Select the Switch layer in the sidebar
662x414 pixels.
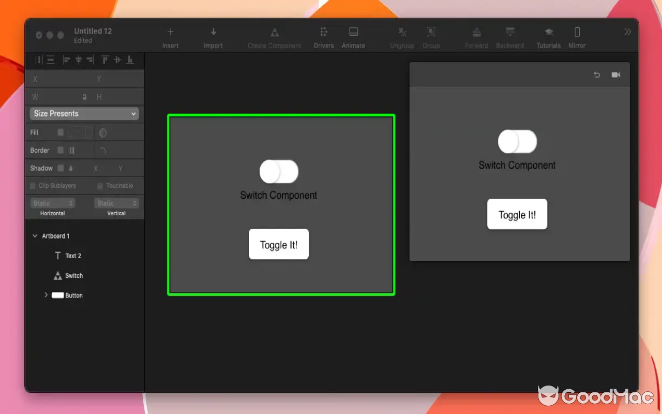tap(73, 275)
